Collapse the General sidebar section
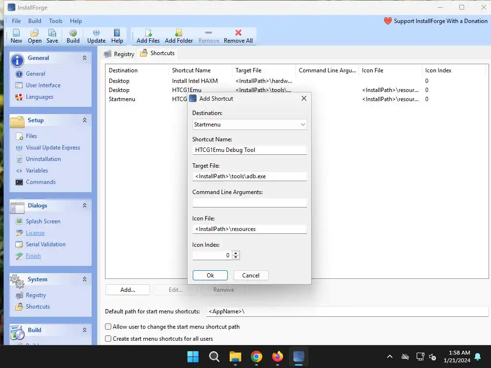Screen dimensions: 491x368 tap(84, 58)
